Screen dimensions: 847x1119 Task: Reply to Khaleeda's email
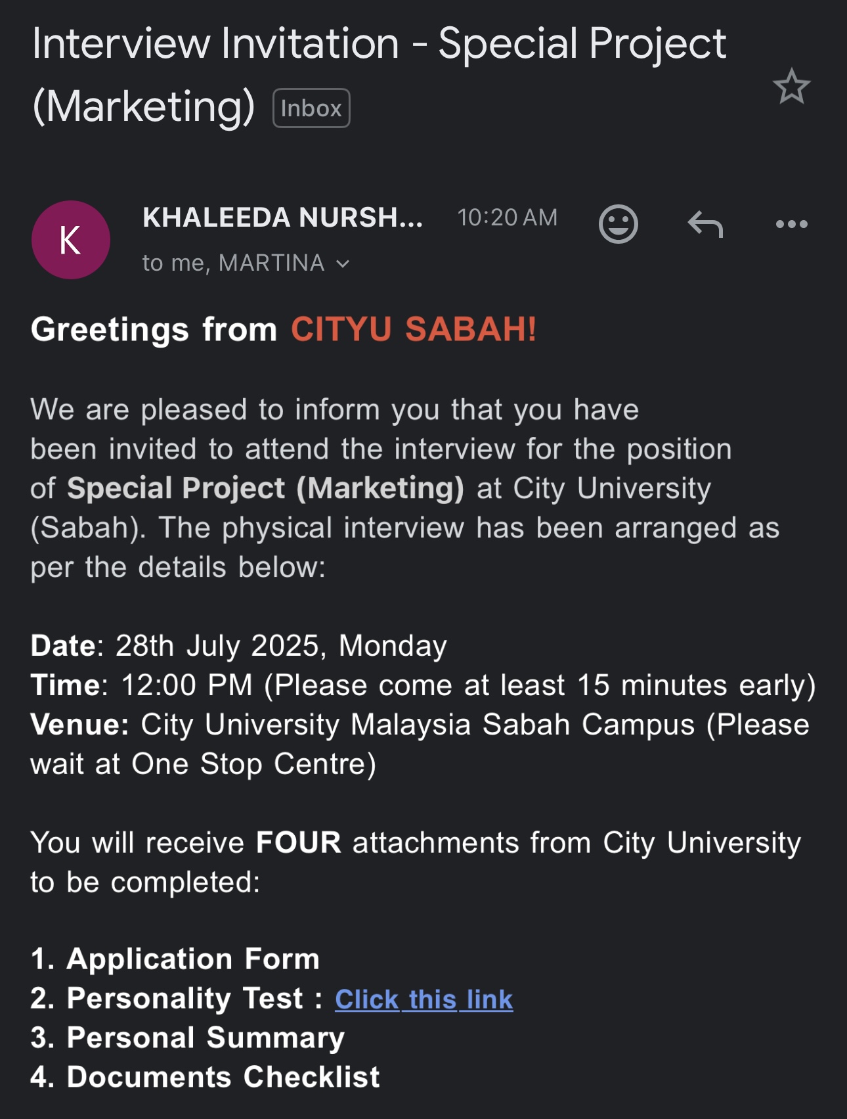[705, 224]
